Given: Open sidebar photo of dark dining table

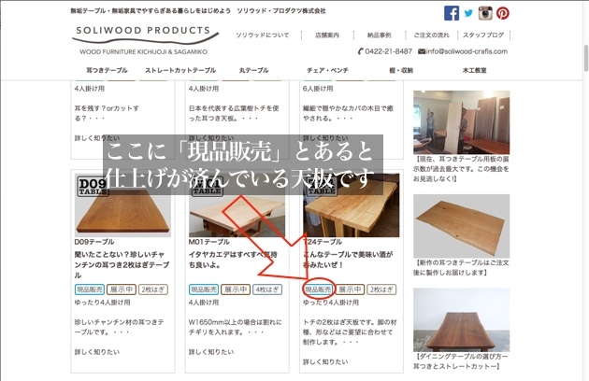Looking at the screenshot, I should [x=461, y=319].
